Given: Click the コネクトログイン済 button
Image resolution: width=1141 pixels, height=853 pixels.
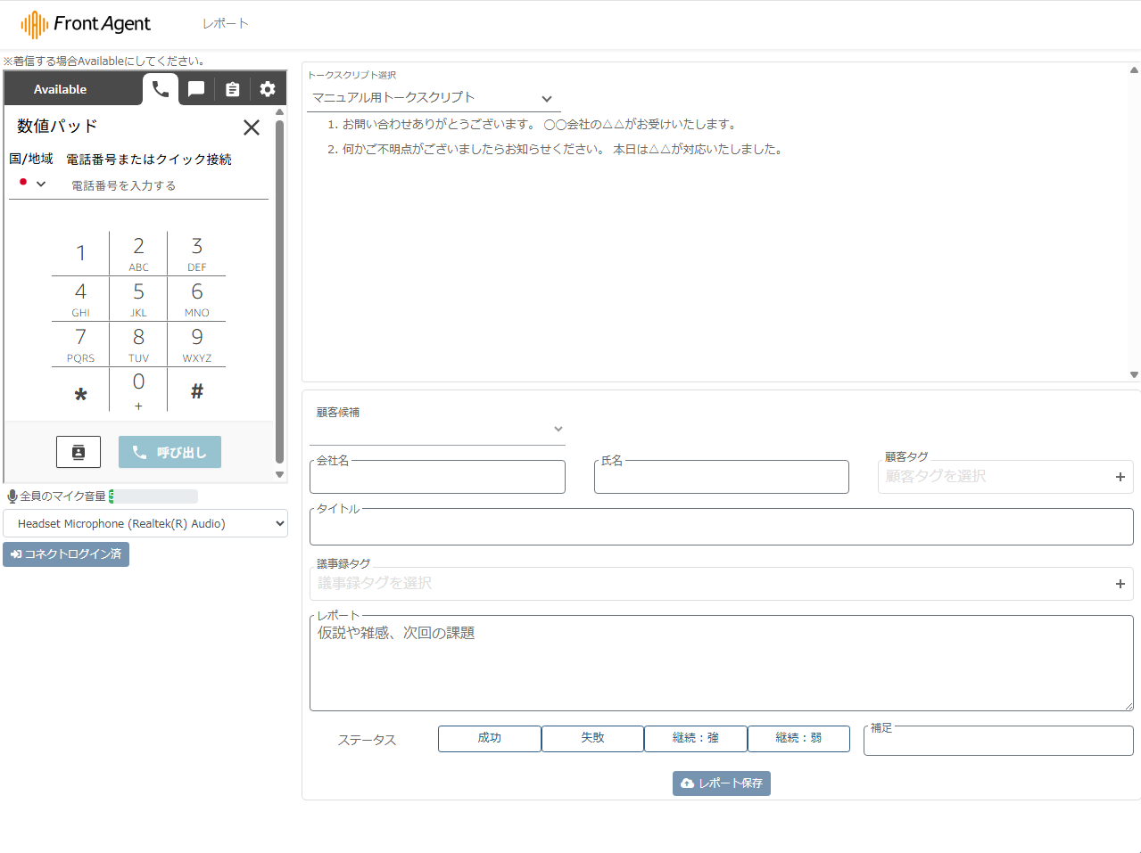Looking at the screenshot, I should pyautogui.click(x=66, y=554).
